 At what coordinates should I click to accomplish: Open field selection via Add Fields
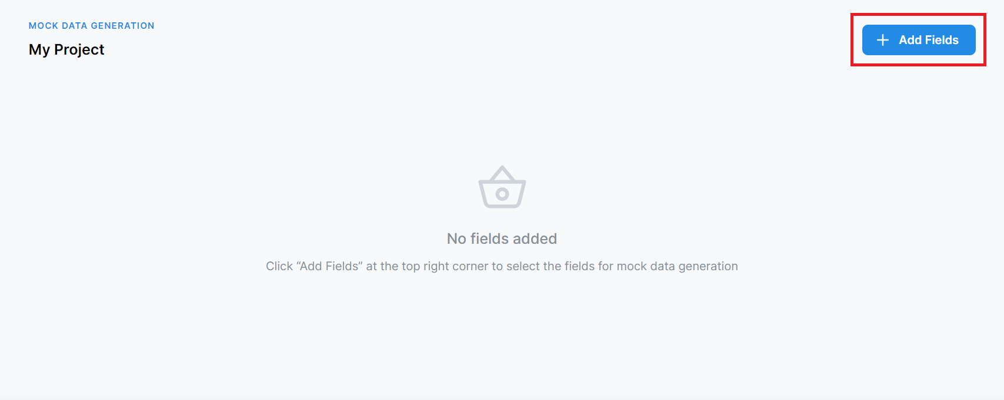(918, 40)
